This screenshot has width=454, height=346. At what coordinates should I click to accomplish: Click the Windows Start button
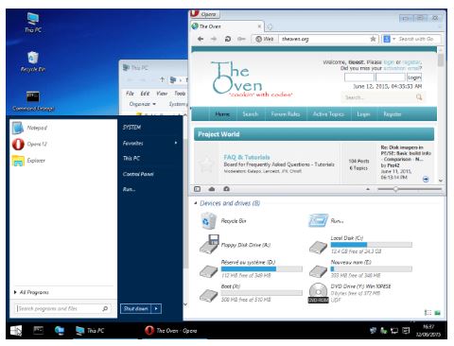16,330
